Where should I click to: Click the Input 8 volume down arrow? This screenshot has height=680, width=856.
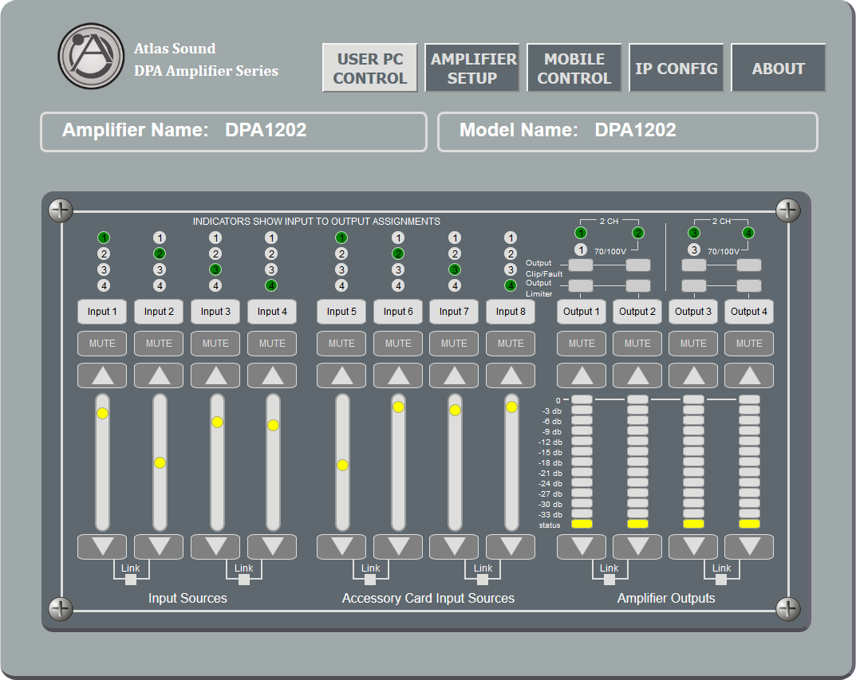511,546
